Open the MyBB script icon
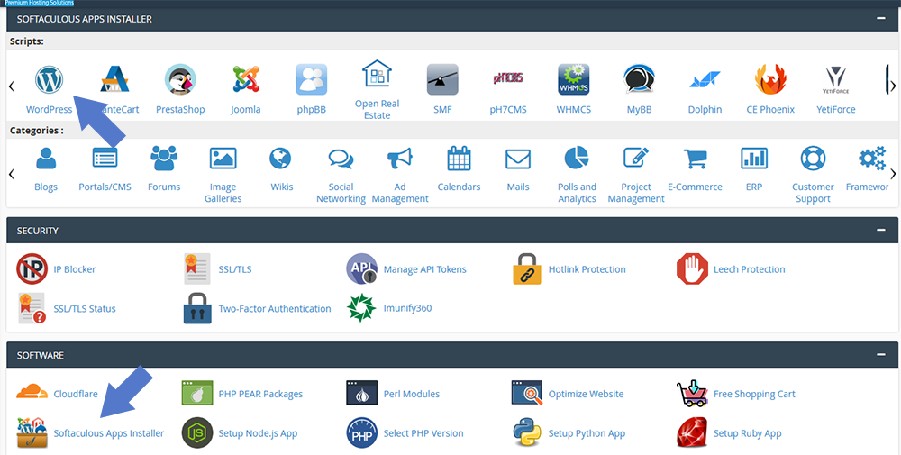 [639, 79]
